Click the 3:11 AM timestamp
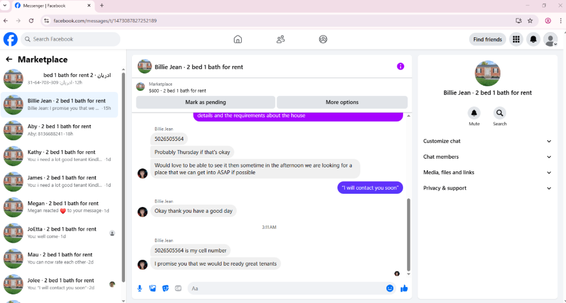The image size is (566, 303). click(269, 227)
